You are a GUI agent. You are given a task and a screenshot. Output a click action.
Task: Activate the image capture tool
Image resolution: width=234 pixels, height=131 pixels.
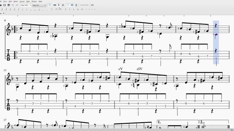(x=93, y=5)
